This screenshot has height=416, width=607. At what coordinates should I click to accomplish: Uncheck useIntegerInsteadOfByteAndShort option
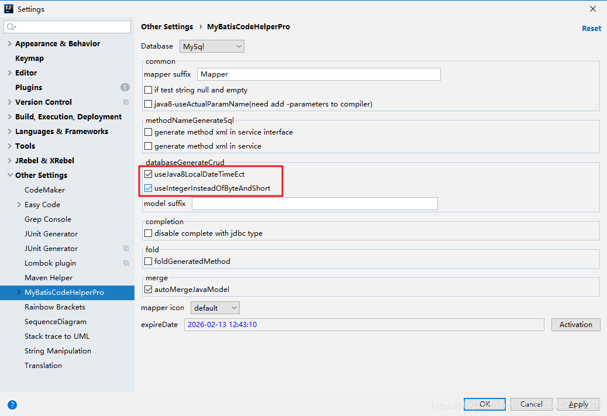[149, 188]
